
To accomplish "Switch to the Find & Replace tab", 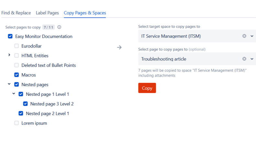I will pos(16,13).
